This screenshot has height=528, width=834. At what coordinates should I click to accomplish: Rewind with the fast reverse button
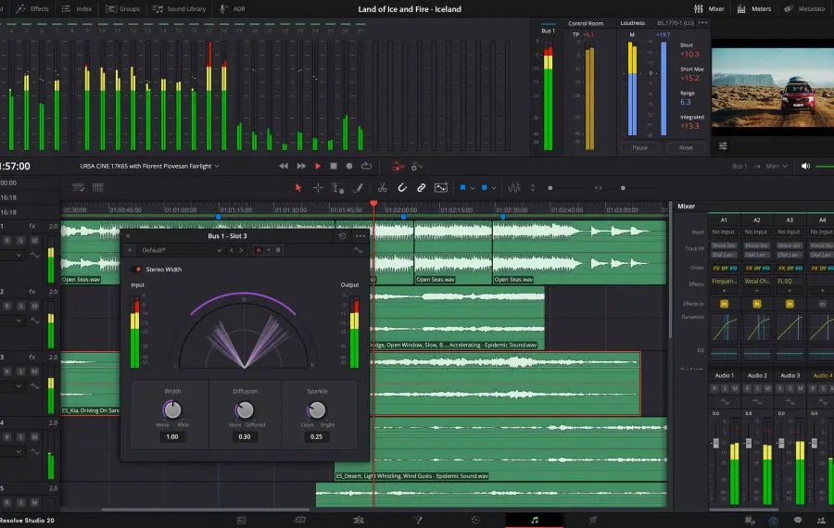(x=284, y=166)
